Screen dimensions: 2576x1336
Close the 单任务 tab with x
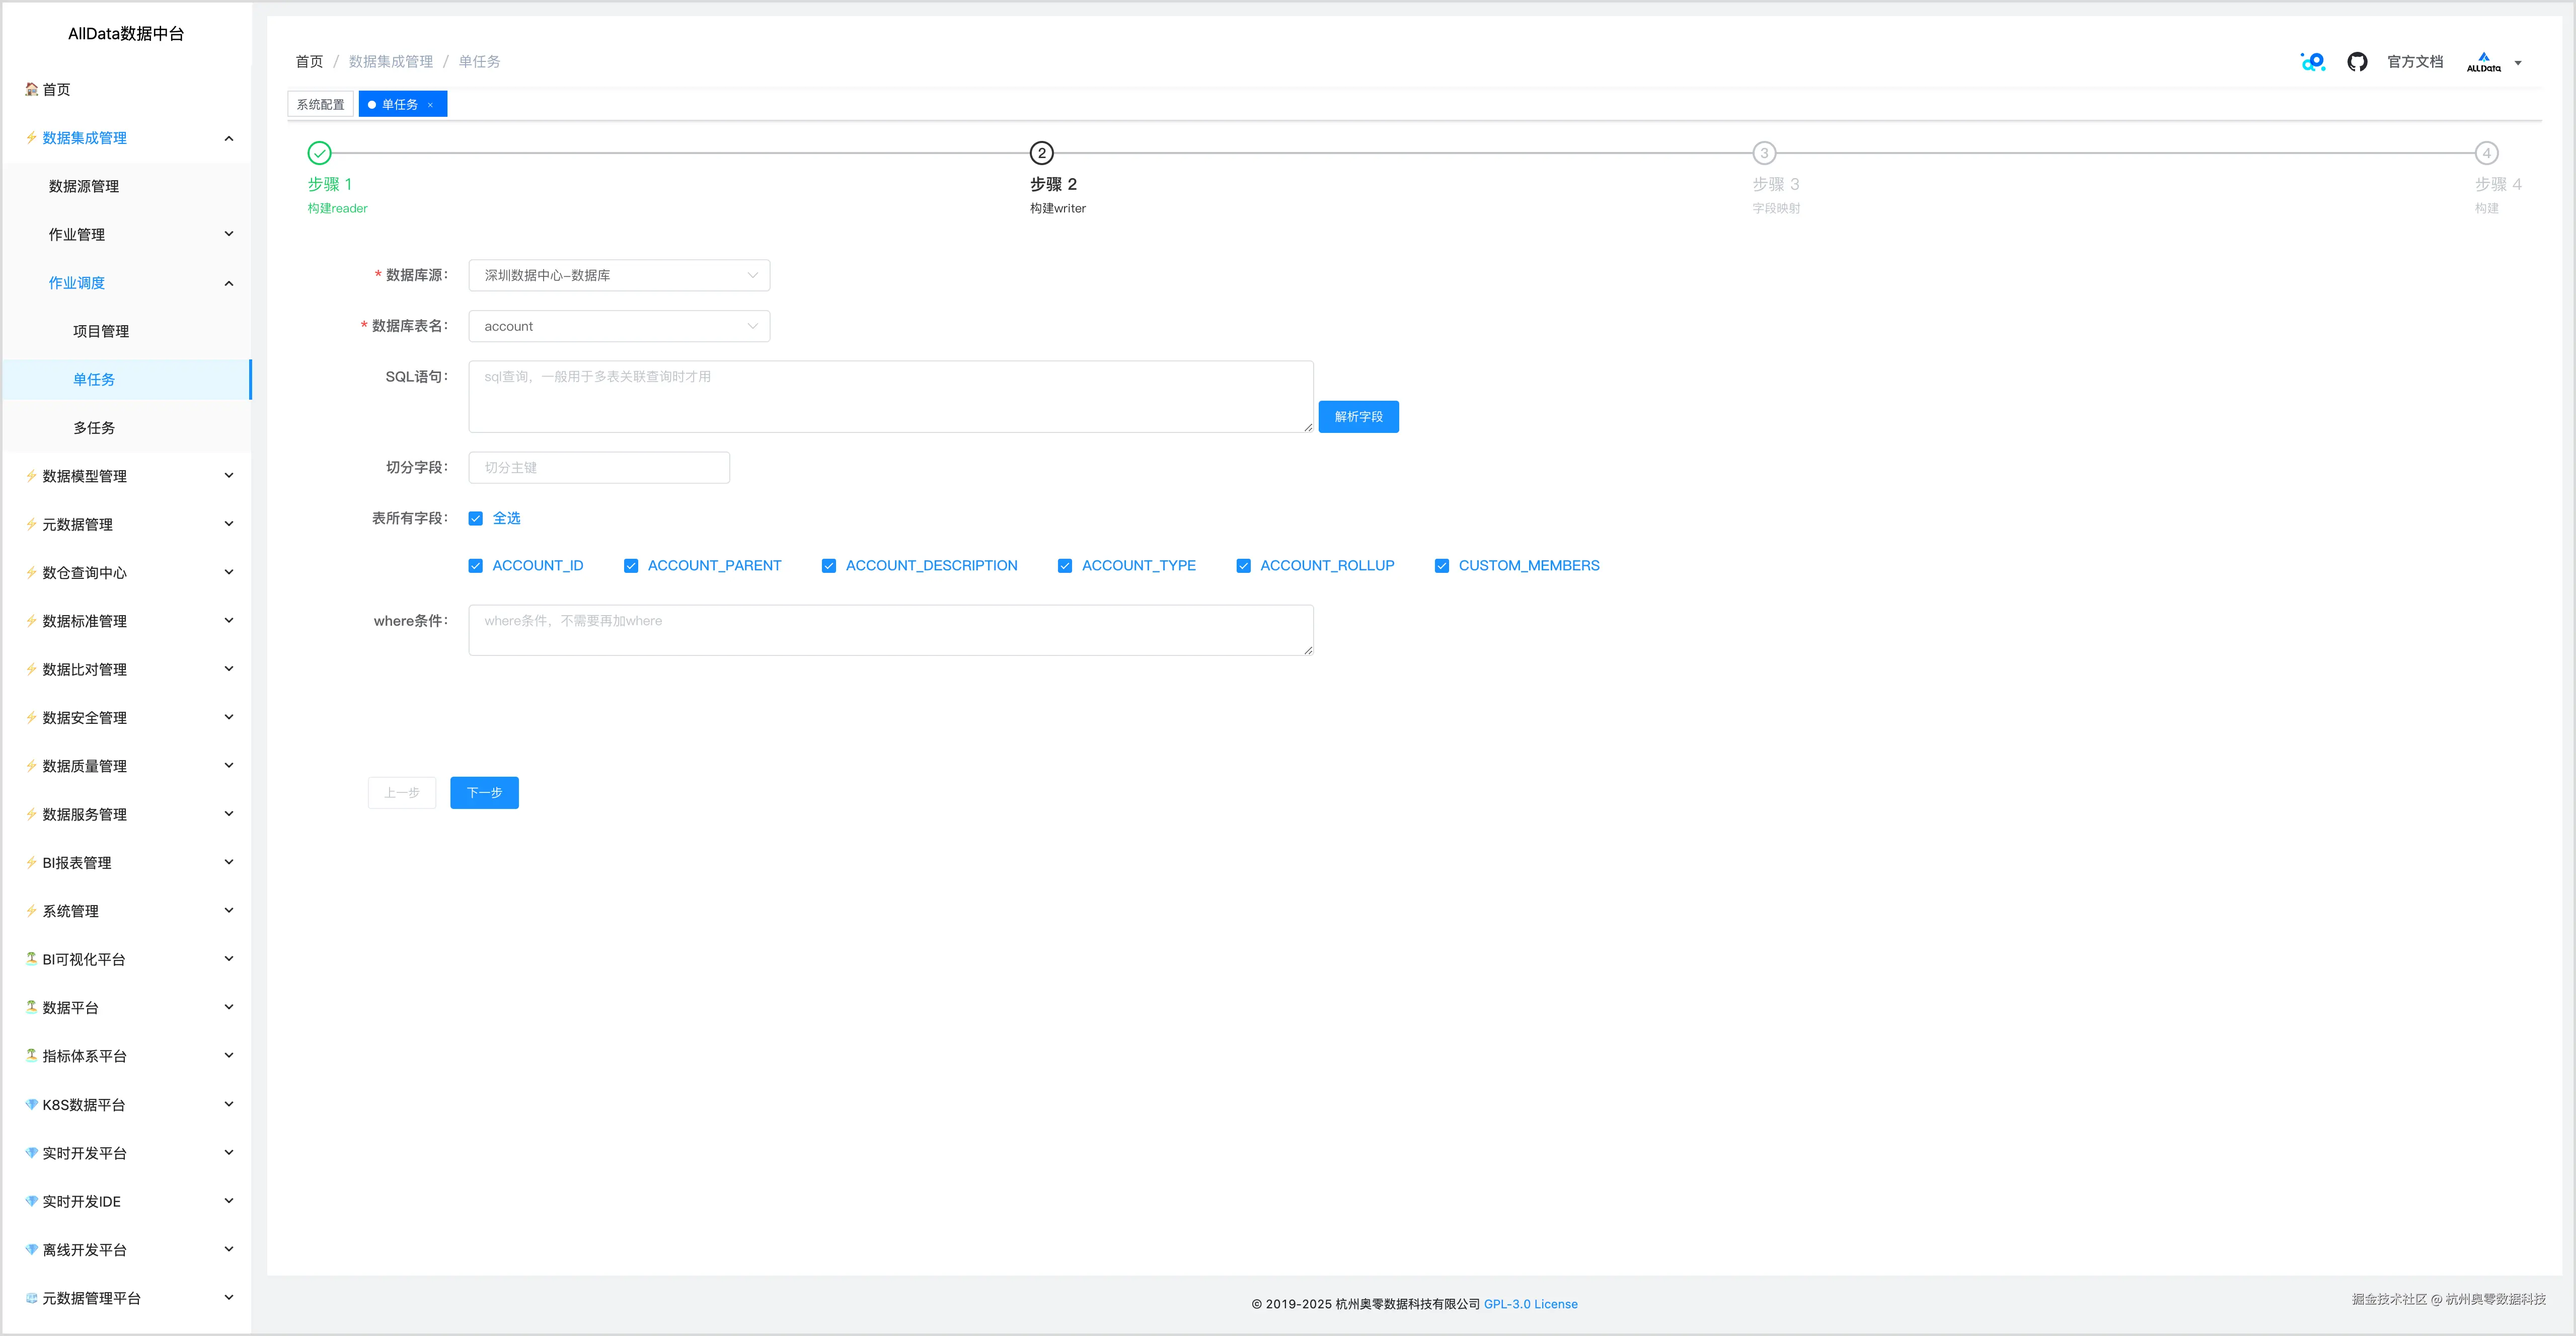pos(430,105)
